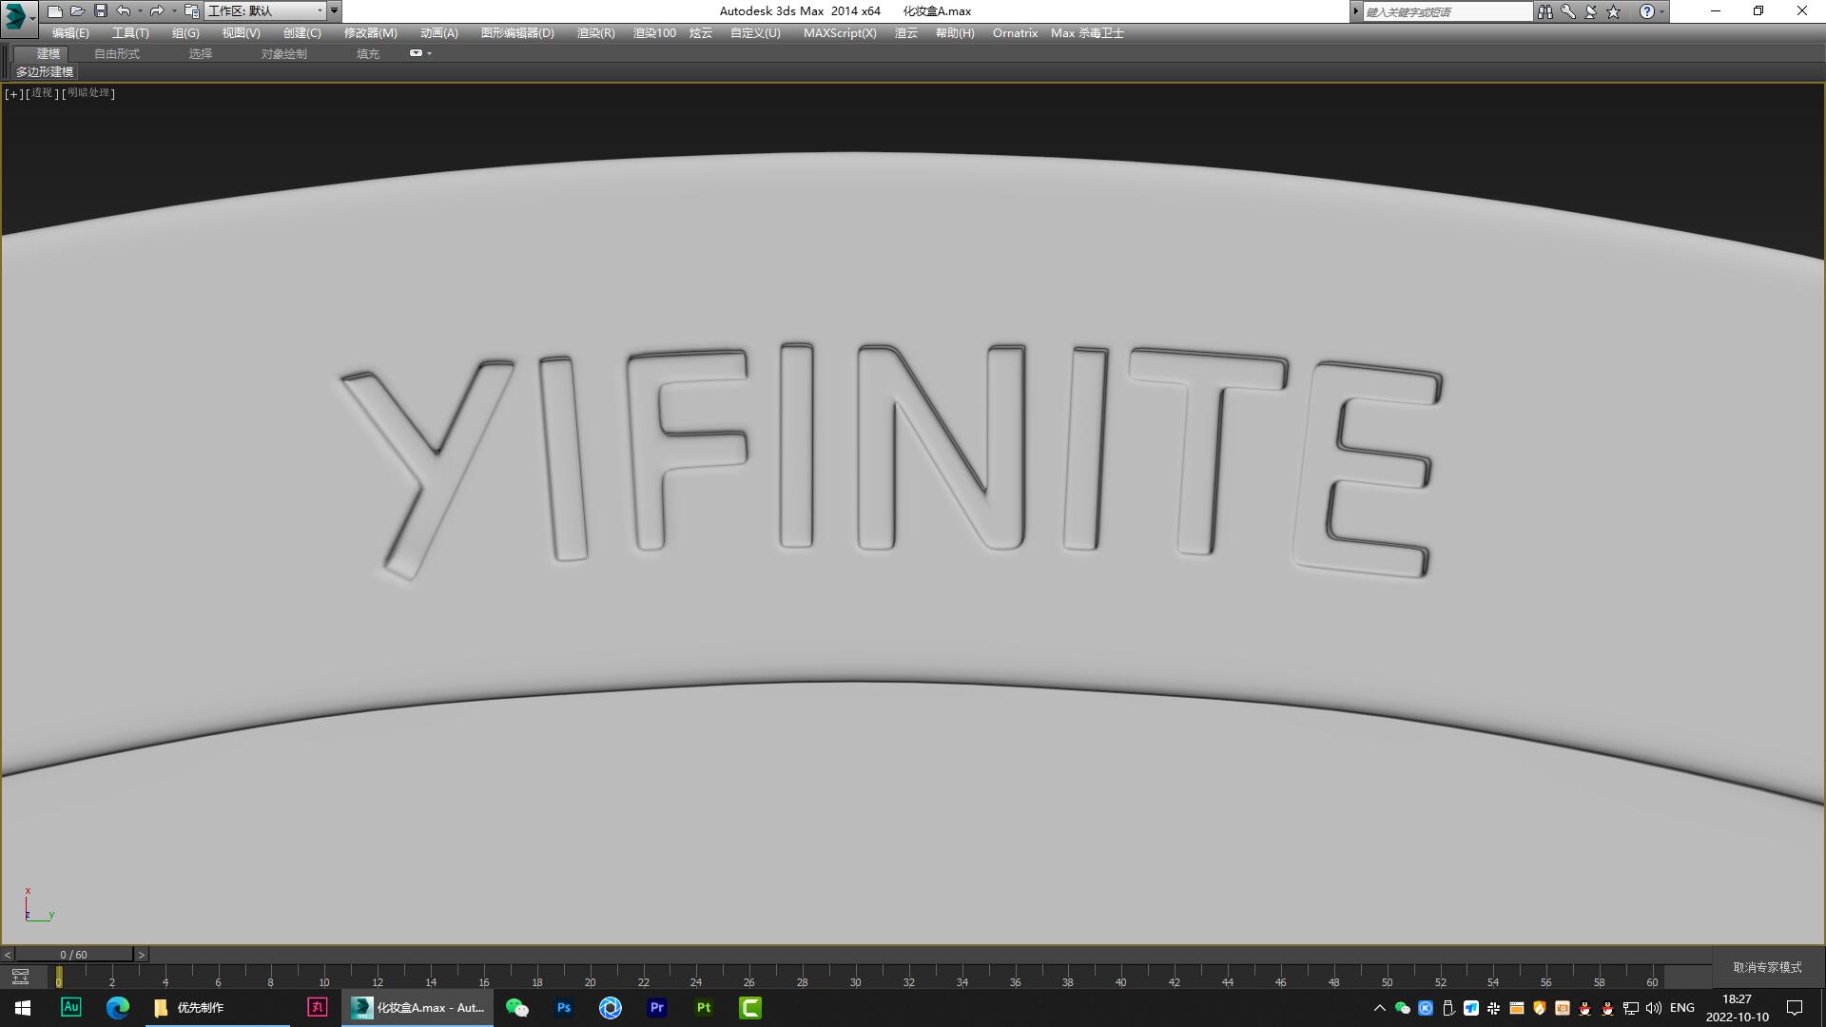Image resolution: width=1826 pixels, height=1027 pixels.
Task: Click the Favorites star icon
Action: click(1613, 11)
